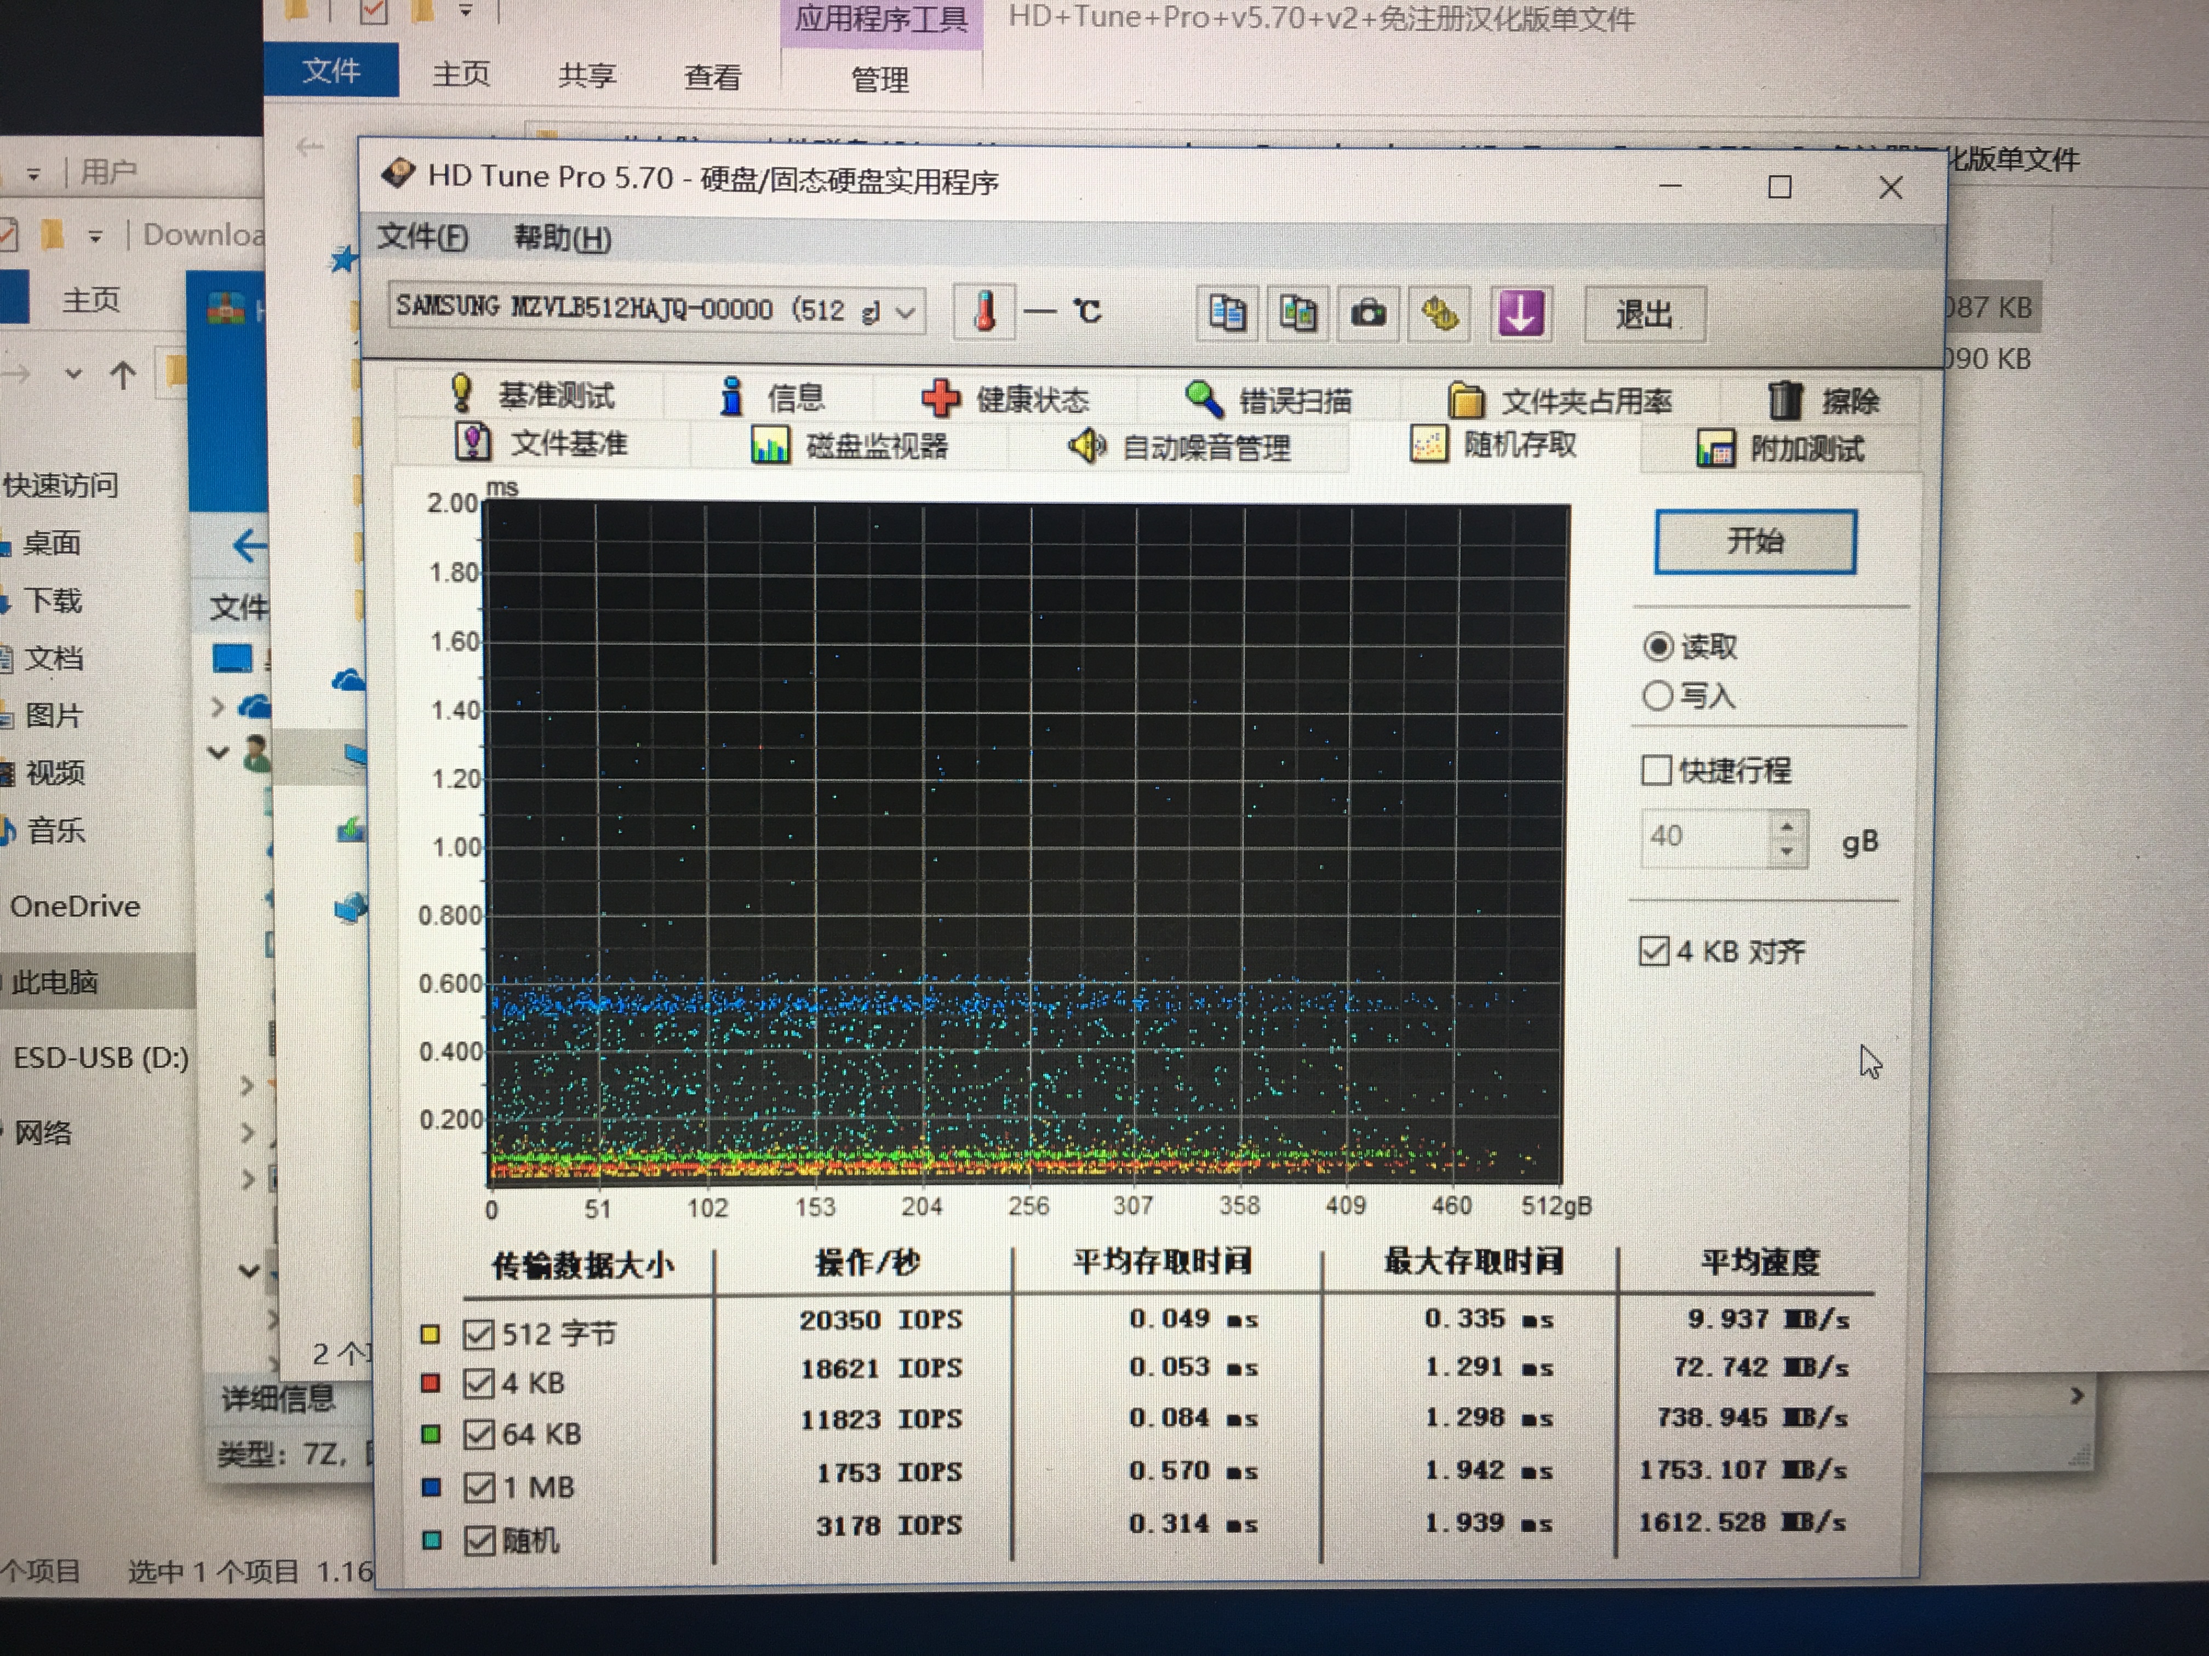Click the up arrow in left Explorer window
This screenshot has height=1656, width=2209.
123,375
